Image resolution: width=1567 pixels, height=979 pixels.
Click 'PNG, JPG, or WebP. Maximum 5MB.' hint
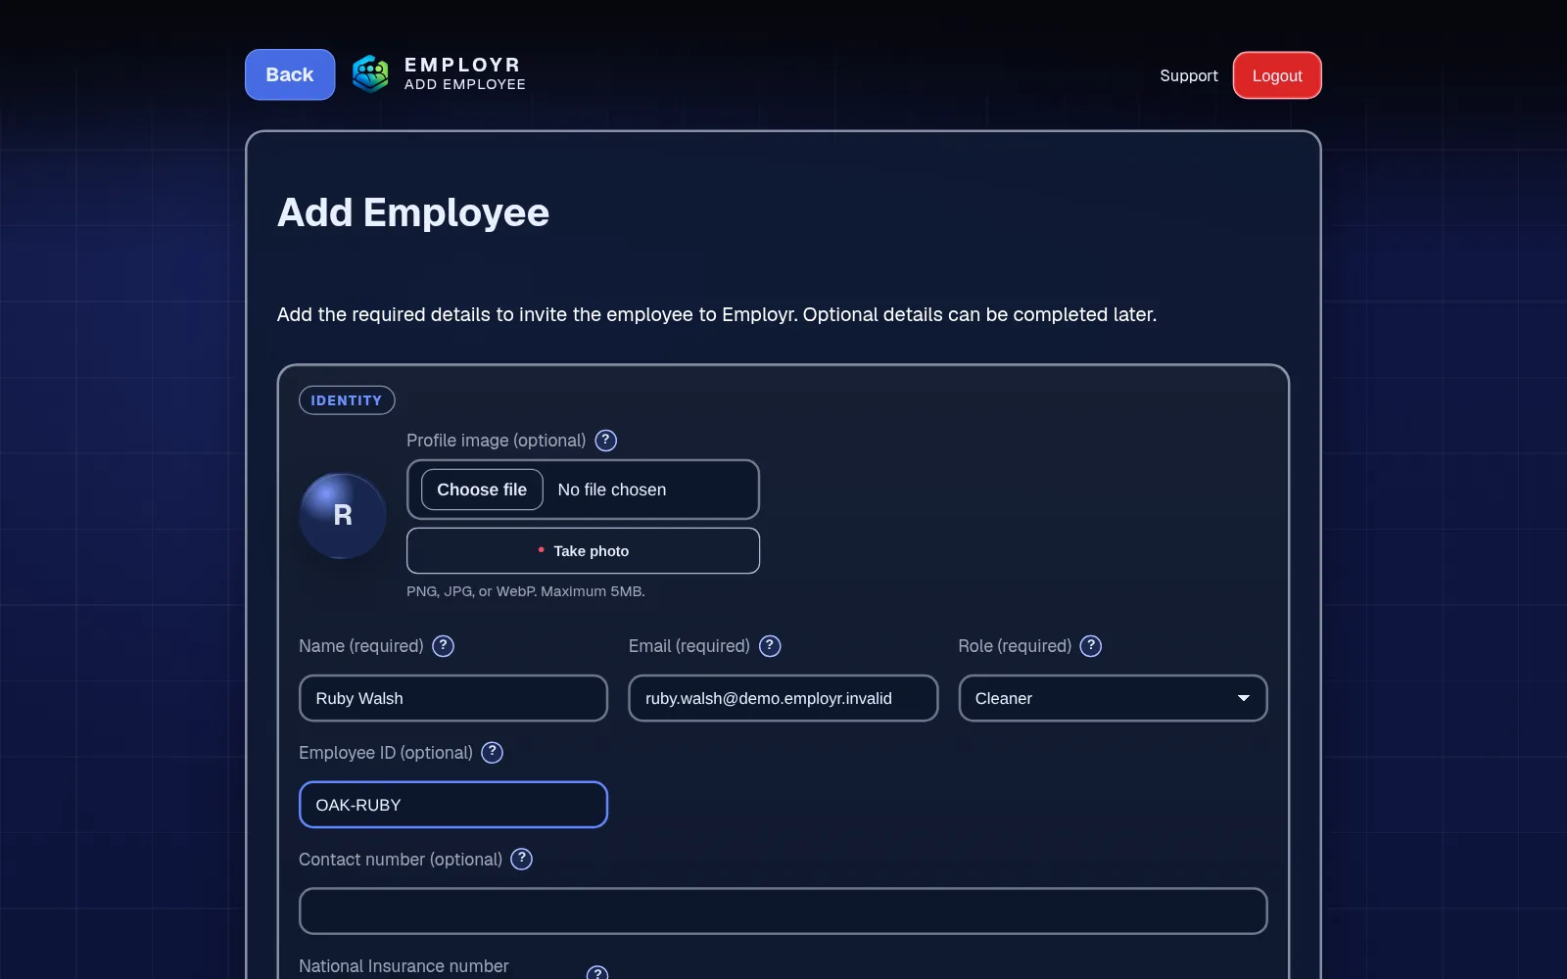526,591
